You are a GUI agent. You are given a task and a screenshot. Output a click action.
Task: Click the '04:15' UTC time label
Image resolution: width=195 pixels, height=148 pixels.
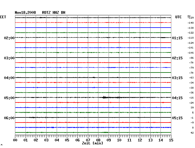pos(177,98)
